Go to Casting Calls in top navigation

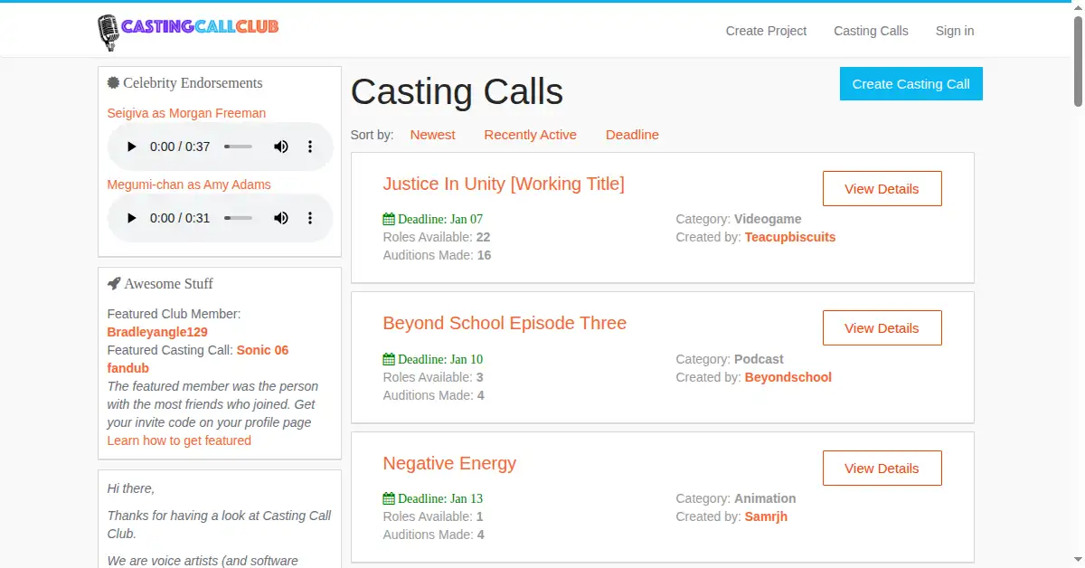(871, 31)
